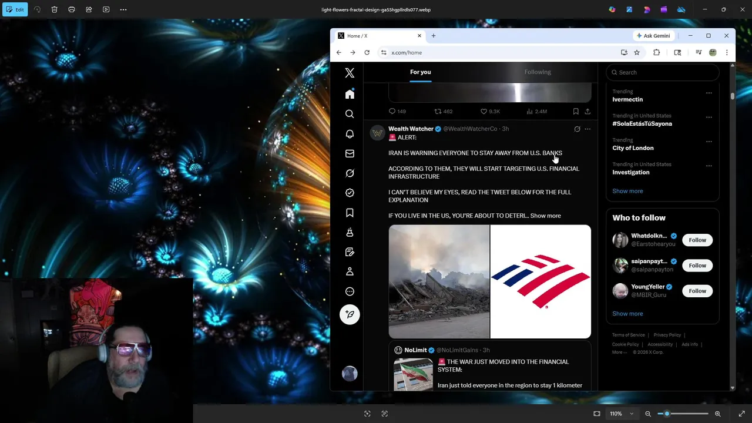
Task: Open Profile person icon in X sidebar
Action: coord(350,271)
